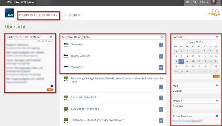Expand the Chinesisch actions dropdown arrow
This screenshot has width=222, height=126.
click(161, 45)
